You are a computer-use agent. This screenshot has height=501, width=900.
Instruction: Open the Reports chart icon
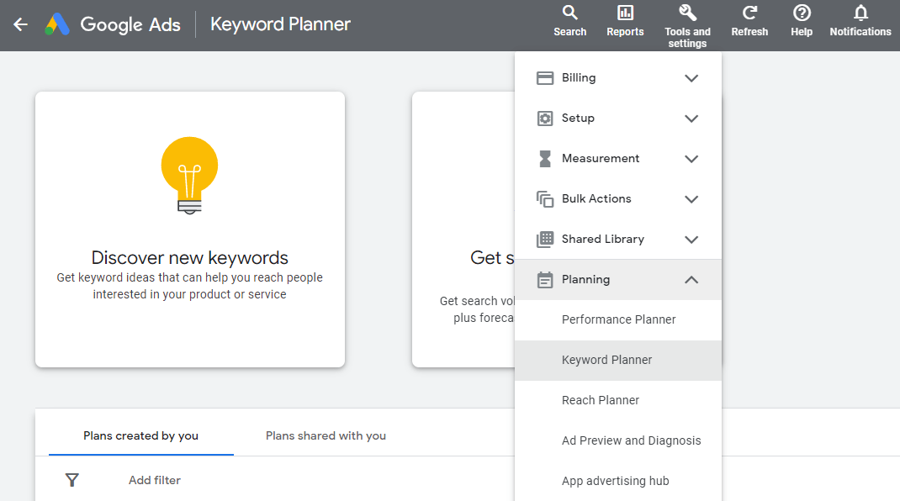pos(625,12)
